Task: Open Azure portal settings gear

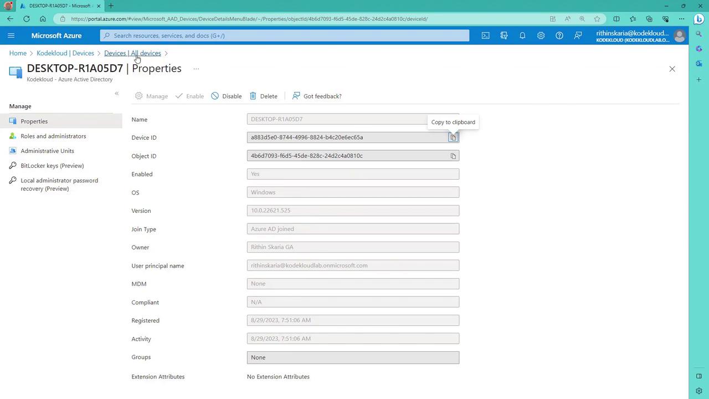Action: pos(541,35)
